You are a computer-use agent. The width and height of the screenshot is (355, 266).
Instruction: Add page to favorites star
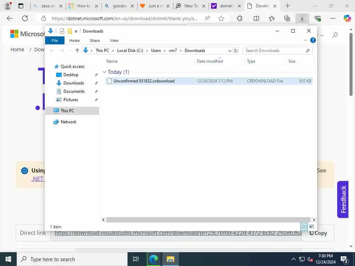221,18
